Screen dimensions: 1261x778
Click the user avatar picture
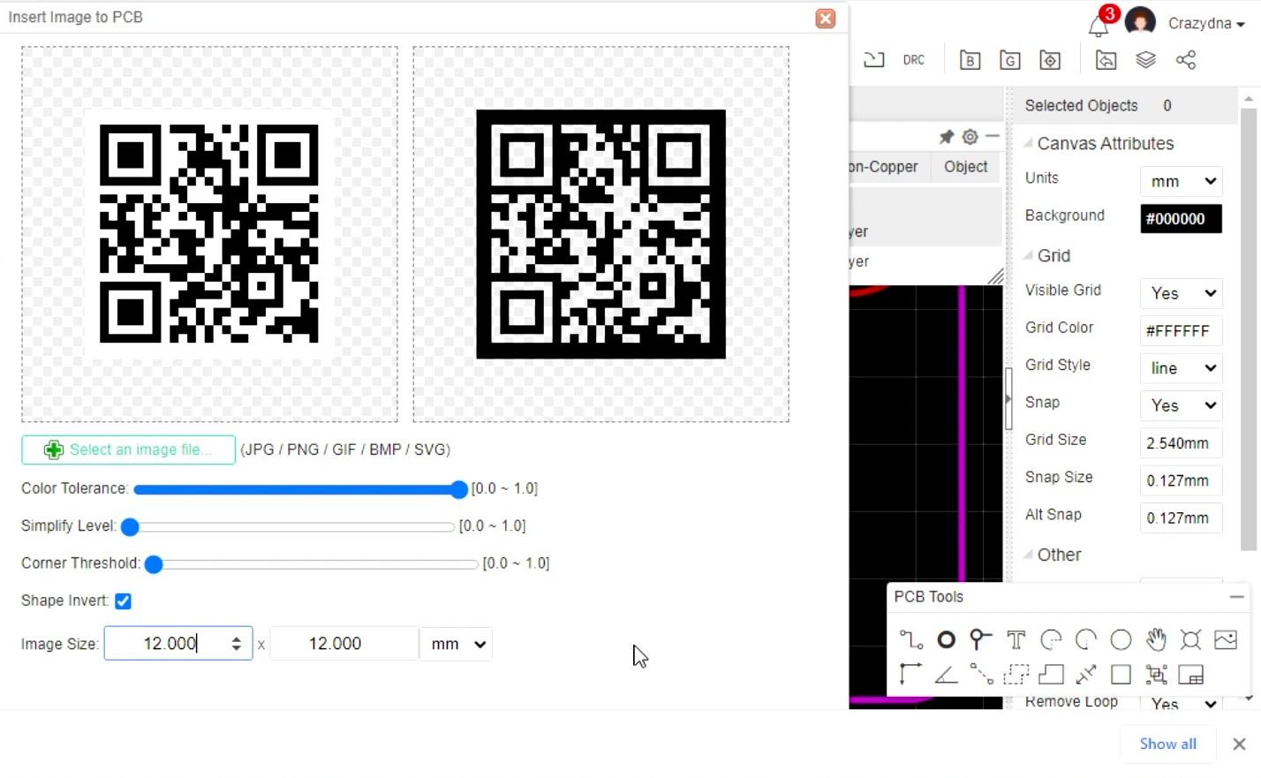point(1141,22)
